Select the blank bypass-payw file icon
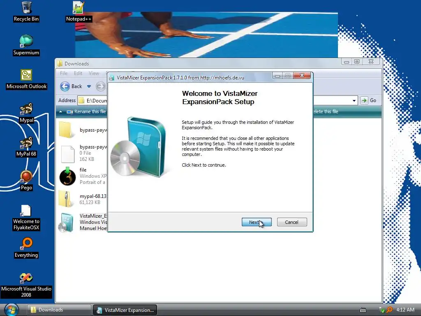Viewport: 421px width, 316px height. 67,154
